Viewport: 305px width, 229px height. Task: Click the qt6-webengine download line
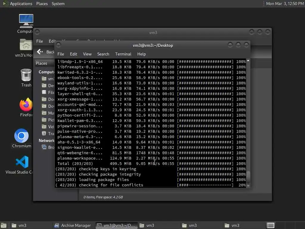point(151,153)
